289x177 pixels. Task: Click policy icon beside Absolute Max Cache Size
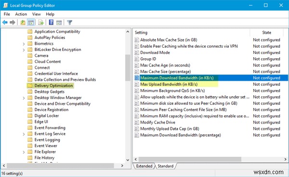click(x=137, y=40)
